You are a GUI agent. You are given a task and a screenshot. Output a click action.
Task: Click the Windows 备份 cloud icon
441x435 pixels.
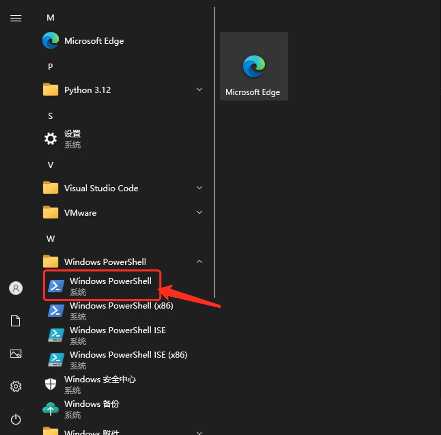click(x=51, y=409)
